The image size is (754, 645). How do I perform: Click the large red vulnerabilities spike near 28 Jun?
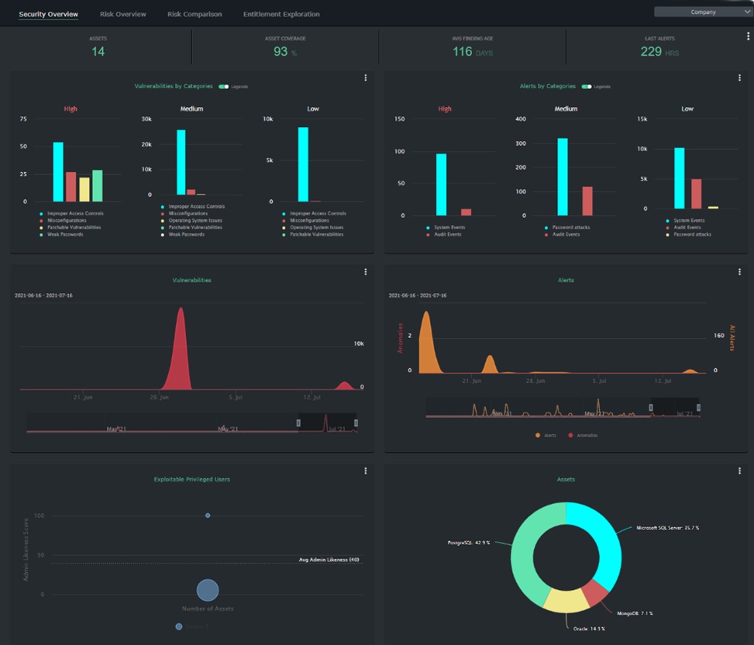coord(181,356)
